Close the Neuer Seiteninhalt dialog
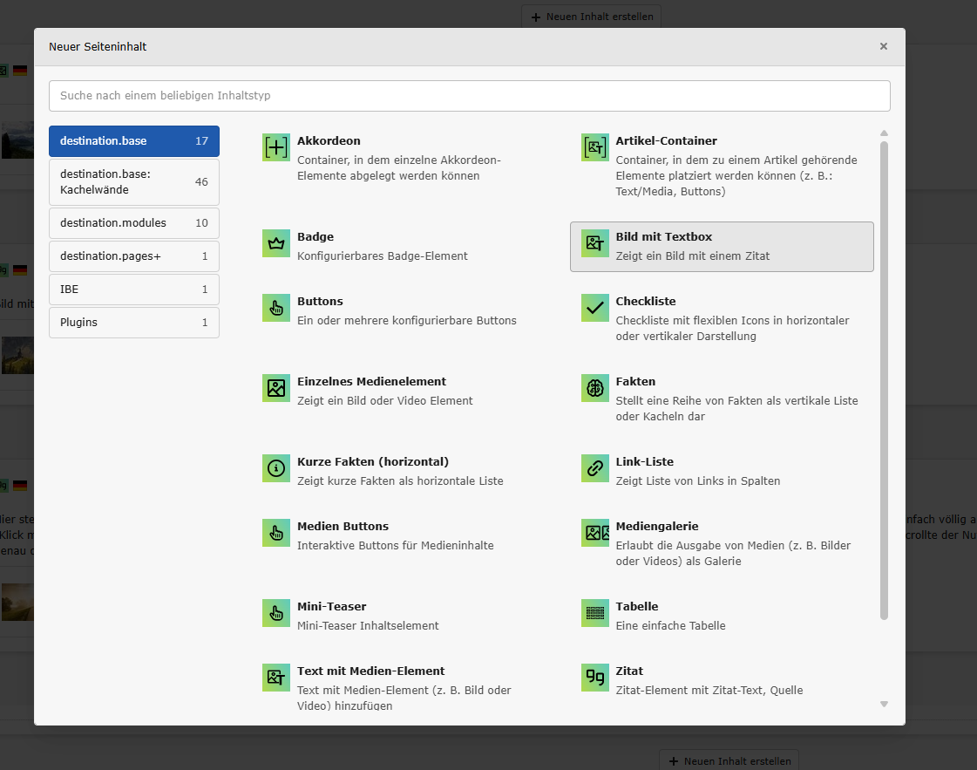 coord(883,47)
